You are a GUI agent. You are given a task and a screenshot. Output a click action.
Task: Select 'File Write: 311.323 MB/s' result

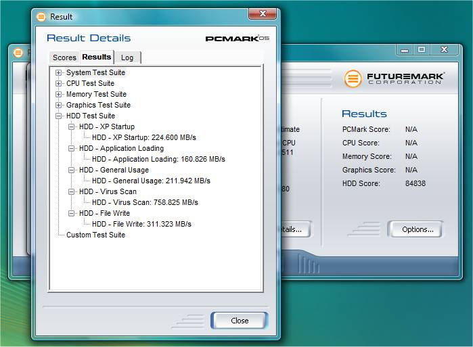click(x=141, y=225)
